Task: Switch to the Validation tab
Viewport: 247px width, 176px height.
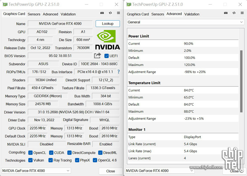Action: coord(68,14)
